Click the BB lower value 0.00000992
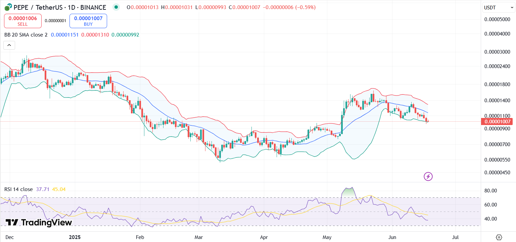The height and width of the screenshot is (242, 516). 125,35
